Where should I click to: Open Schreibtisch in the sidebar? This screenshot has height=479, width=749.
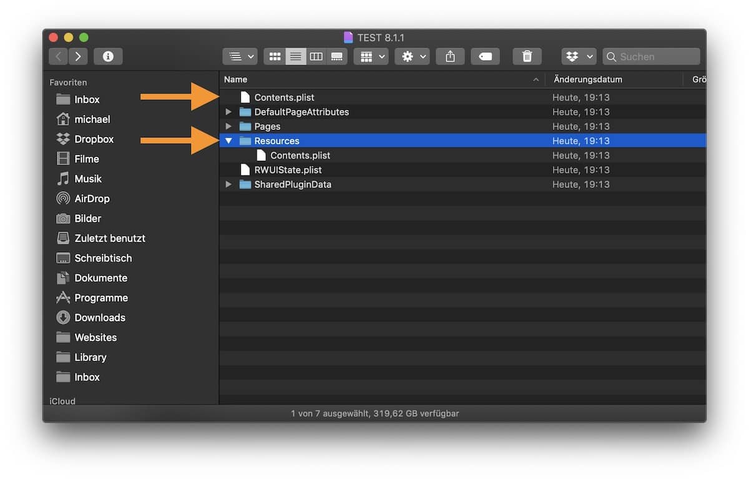(x=94, y=258)
